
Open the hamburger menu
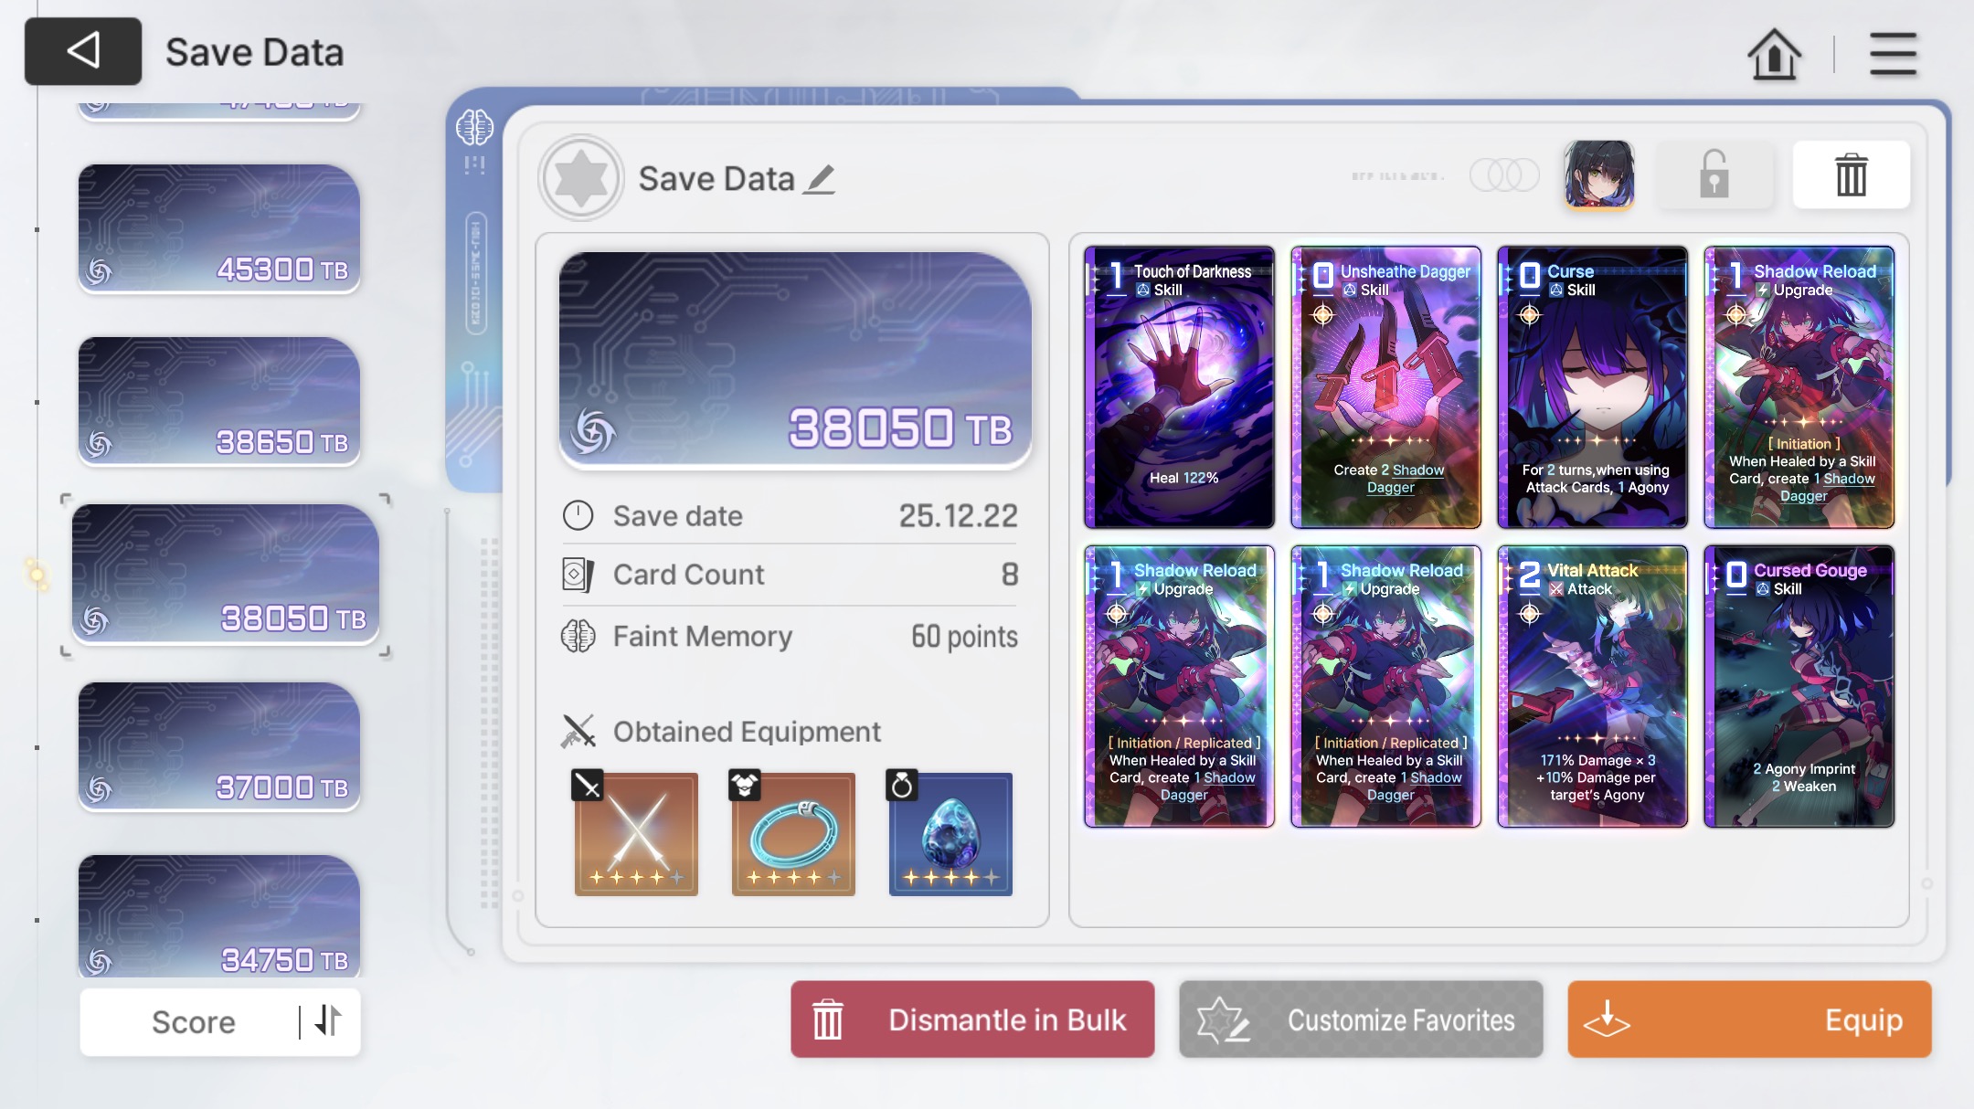[1893, 54]
